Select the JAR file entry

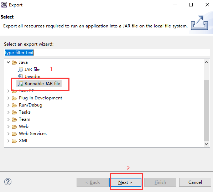tap(32, 69)
